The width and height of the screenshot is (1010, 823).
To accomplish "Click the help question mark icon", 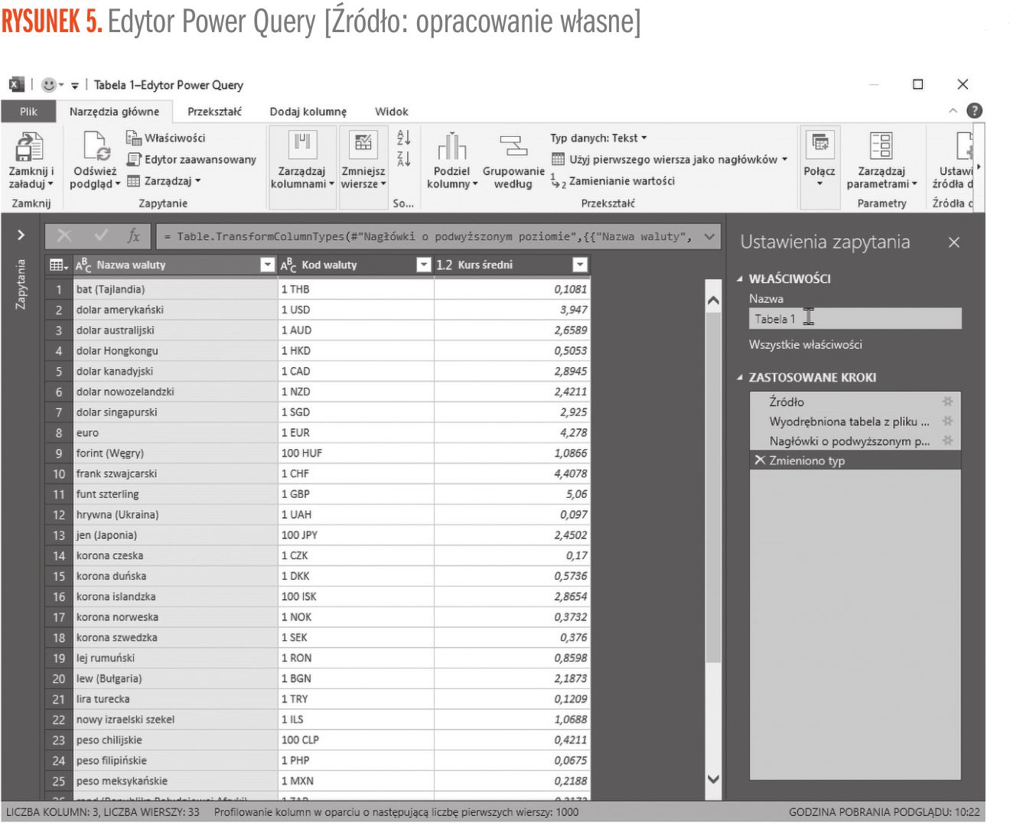I will [x=974, y=111].
